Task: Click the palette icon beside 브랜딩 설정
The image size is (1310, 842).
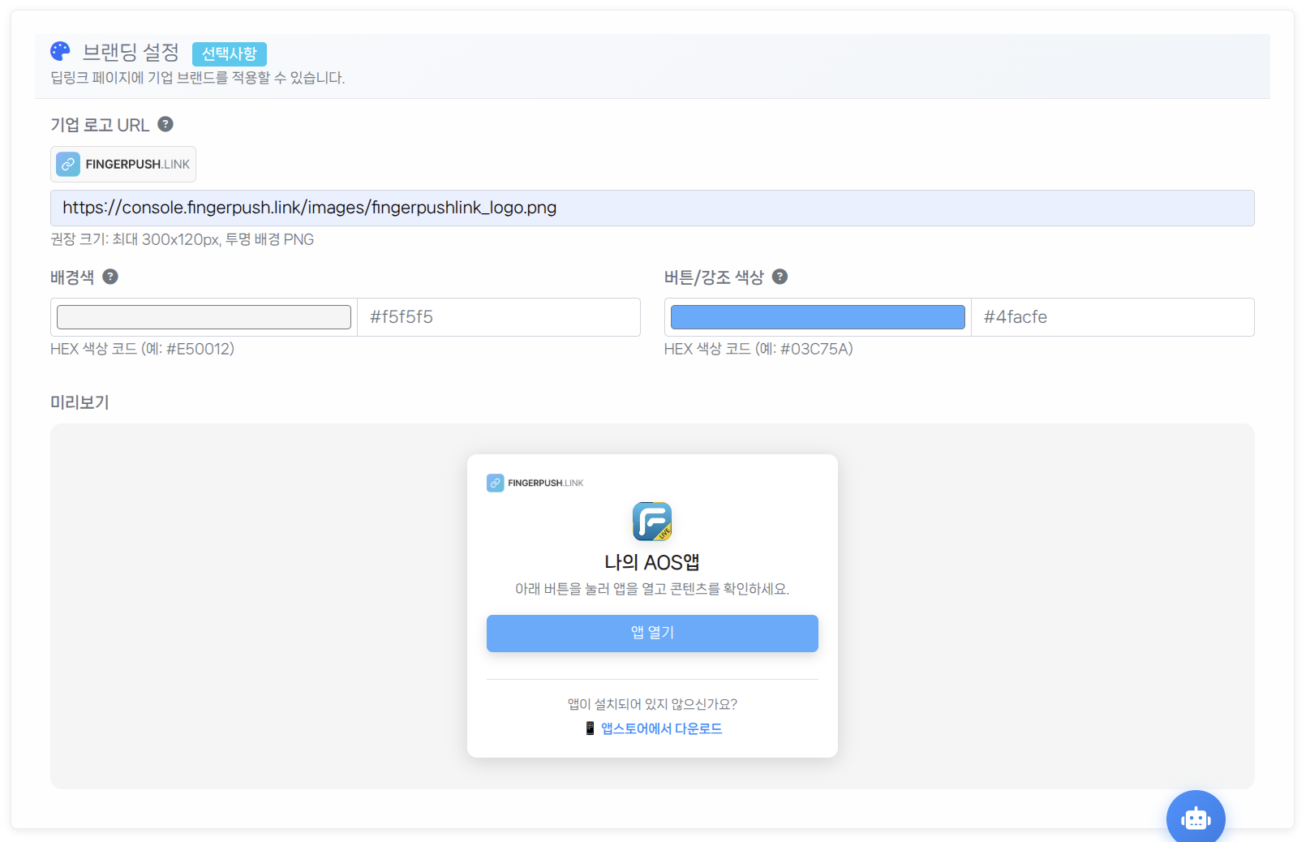Action: coord(60,52)
